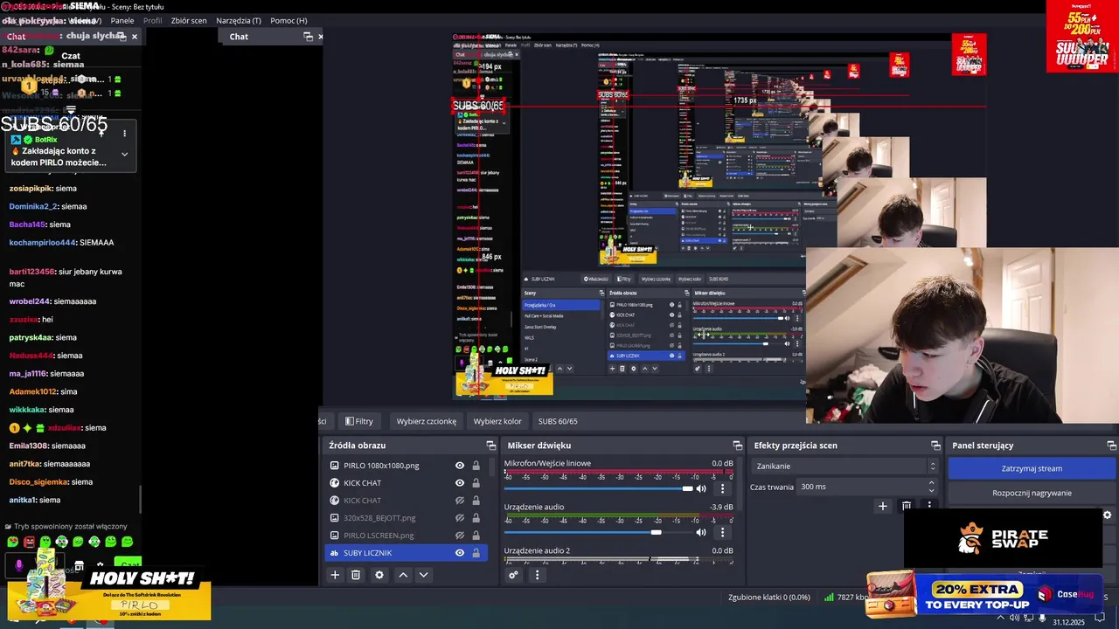The width and height of the screenshot is (1119, 629).
Task: Show the PIRLO LSCREEN.png source
Action: click(460, 536)
